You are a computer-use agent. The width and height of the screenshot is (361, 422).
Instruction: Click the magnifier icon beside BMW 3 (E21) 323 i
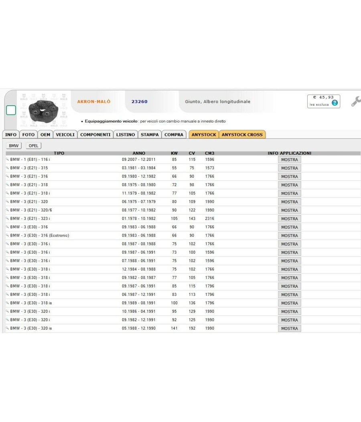click(7, 218)
